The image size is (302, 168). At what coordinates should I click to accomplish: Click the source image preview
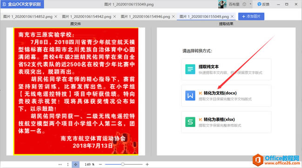pyautogui.click(x=76, y=91)
